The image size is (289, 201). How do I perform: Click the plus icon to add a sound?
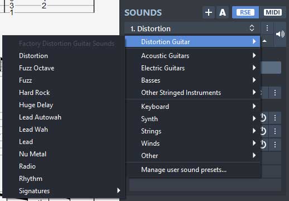[209, 12]
